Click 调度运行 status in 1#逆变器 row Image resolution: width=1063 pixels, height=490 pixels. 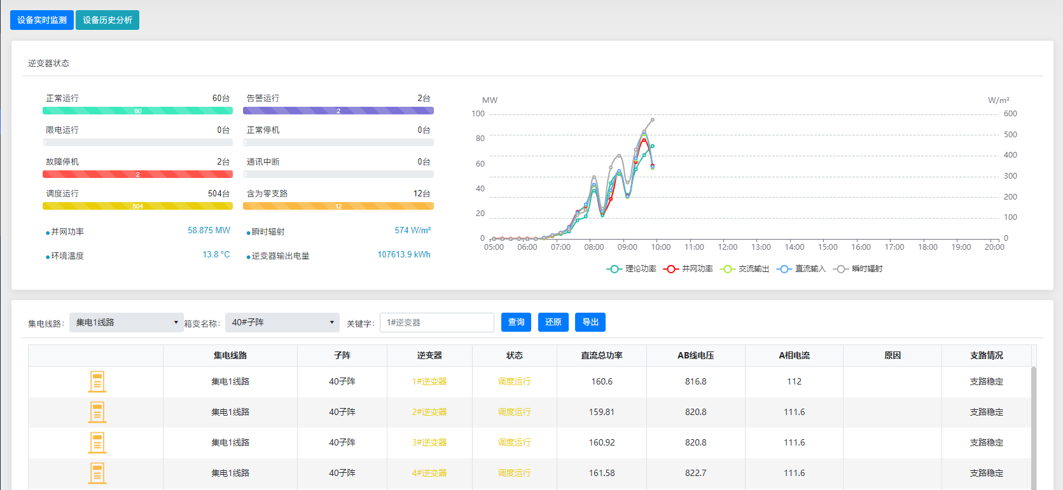click(515, 381)
